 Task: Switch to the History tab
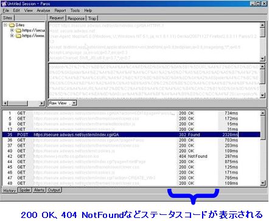pyautogui.click(x=10, y=191)
